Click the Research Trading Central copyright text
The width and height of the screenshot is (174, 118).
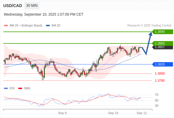149,26
